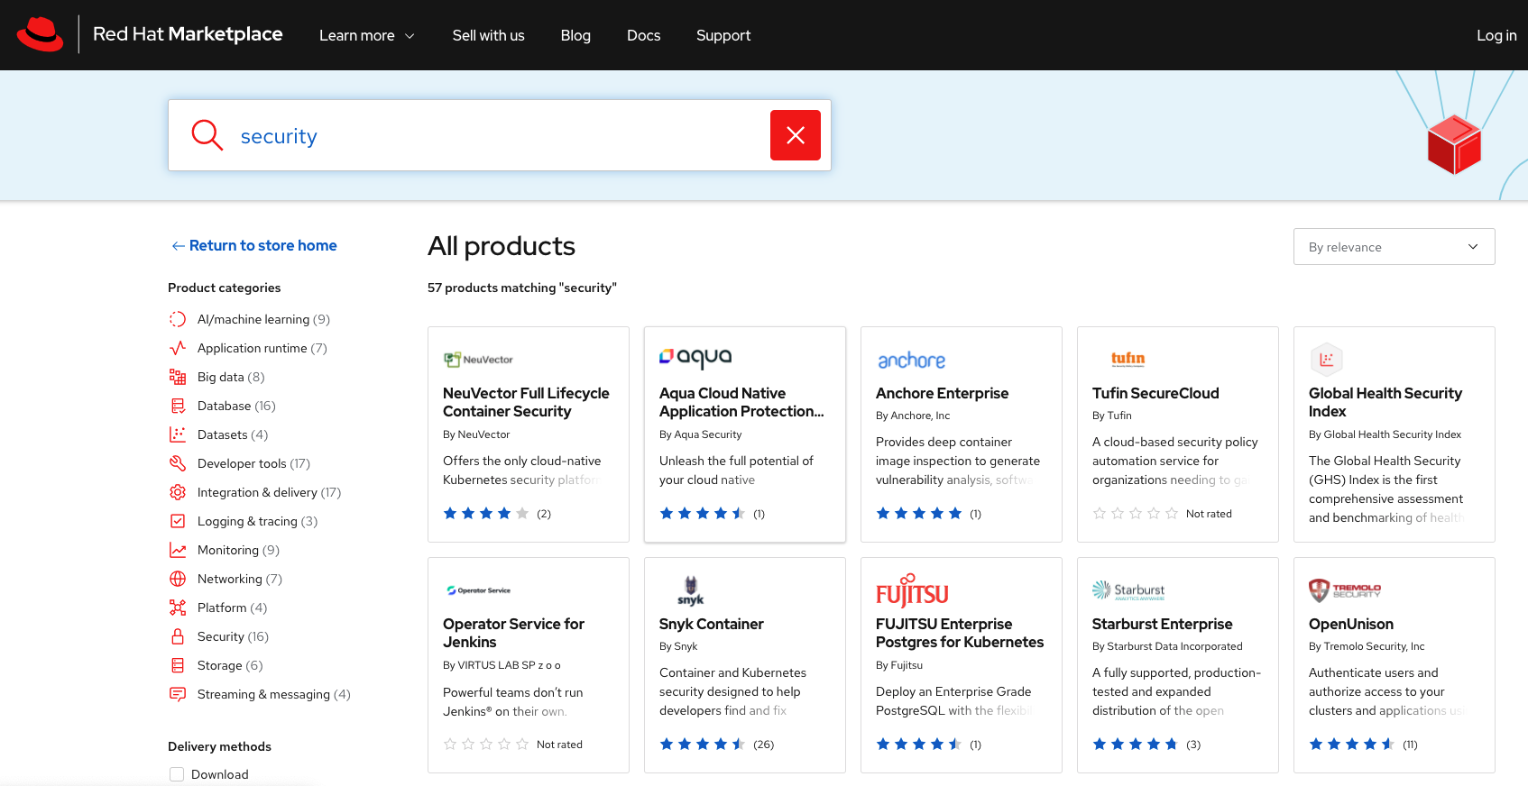
Task: Click into the security search field
Action: pyautogui.click(x=496, y=136)
